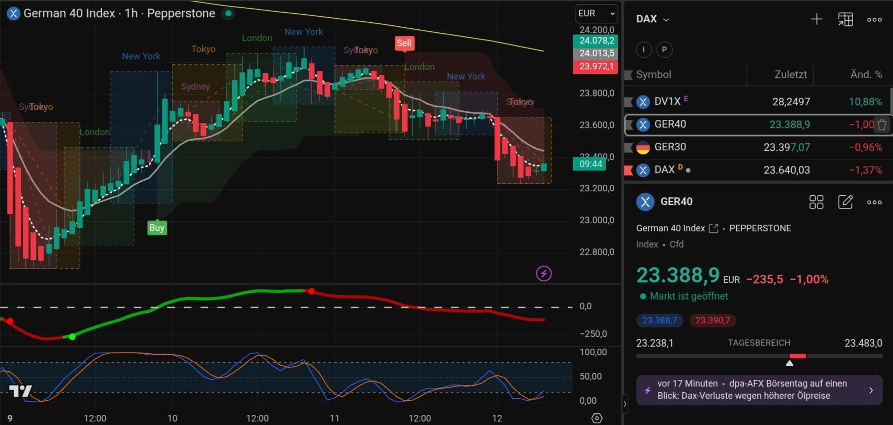Viewport: 893px width, 425px height.
Task: Open the EUR currency dropdown
Action: [597, 14]
